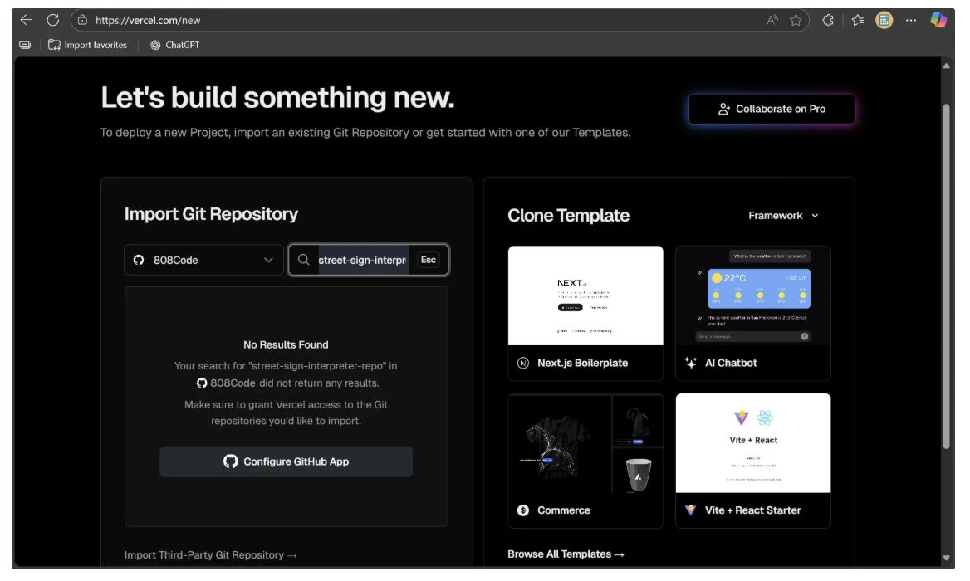970x581 pixels.
Task: Click the No Results Found heading
Action: pos(286,344)
